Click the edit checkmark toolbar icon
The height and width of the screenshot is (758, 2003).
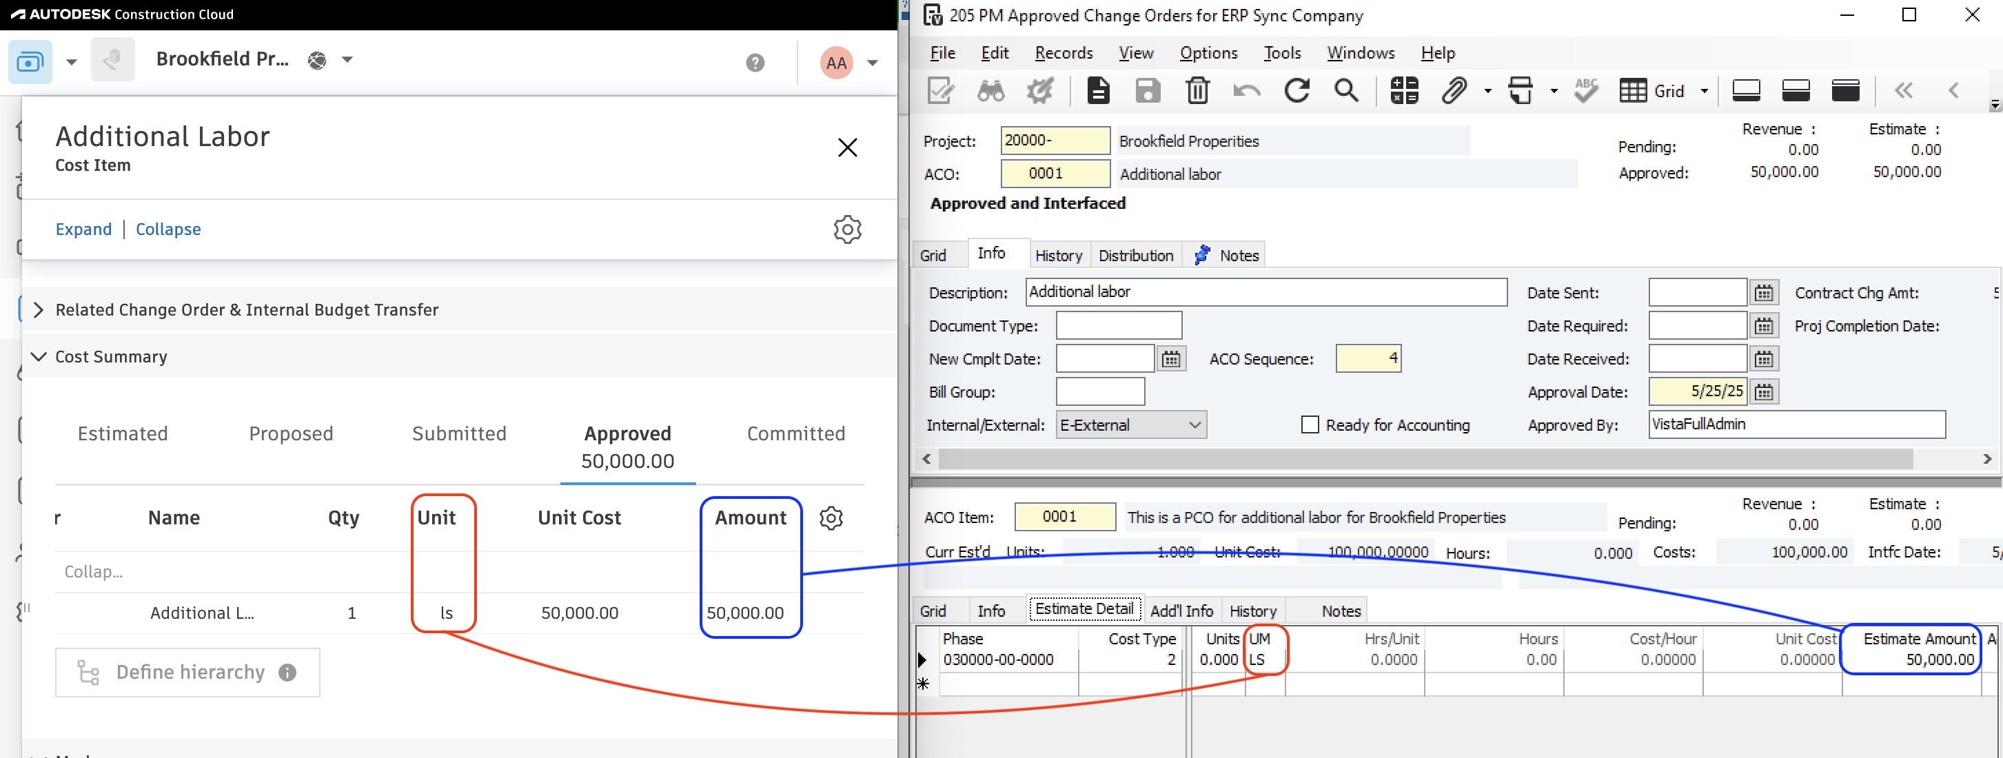[941, 91]
